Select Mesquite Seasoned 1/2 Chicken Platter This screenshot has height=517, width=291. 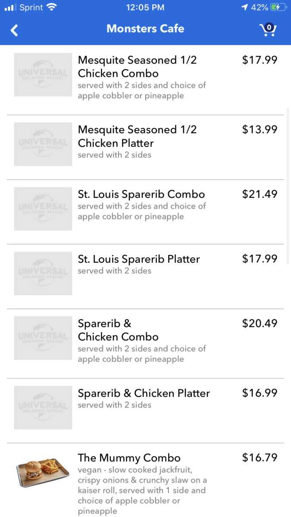pos(137,136)
